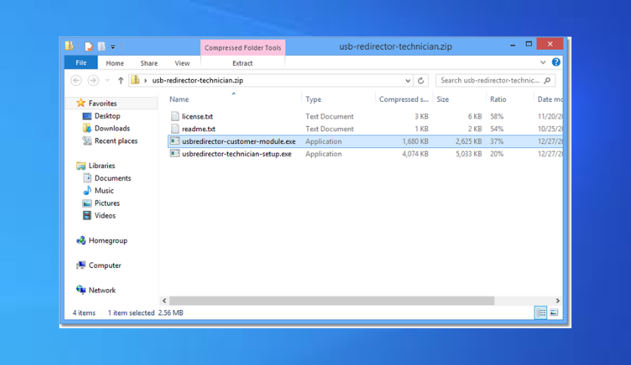Click the Back navigation arrow
631x365 pixels.
76,81
